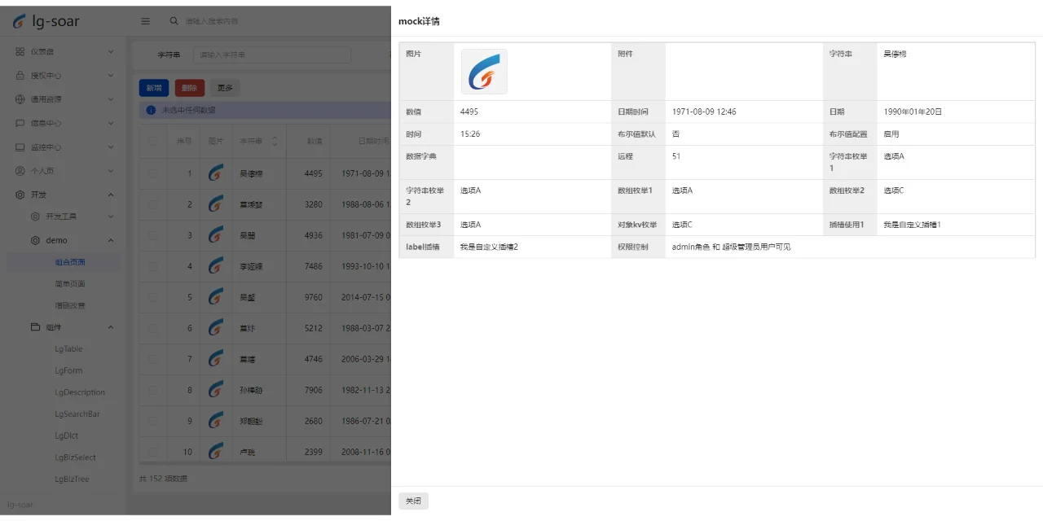Screen dimensions: 1043x521
Task: Expand the 信息中心 menu chevron
Action: point(111,123)
